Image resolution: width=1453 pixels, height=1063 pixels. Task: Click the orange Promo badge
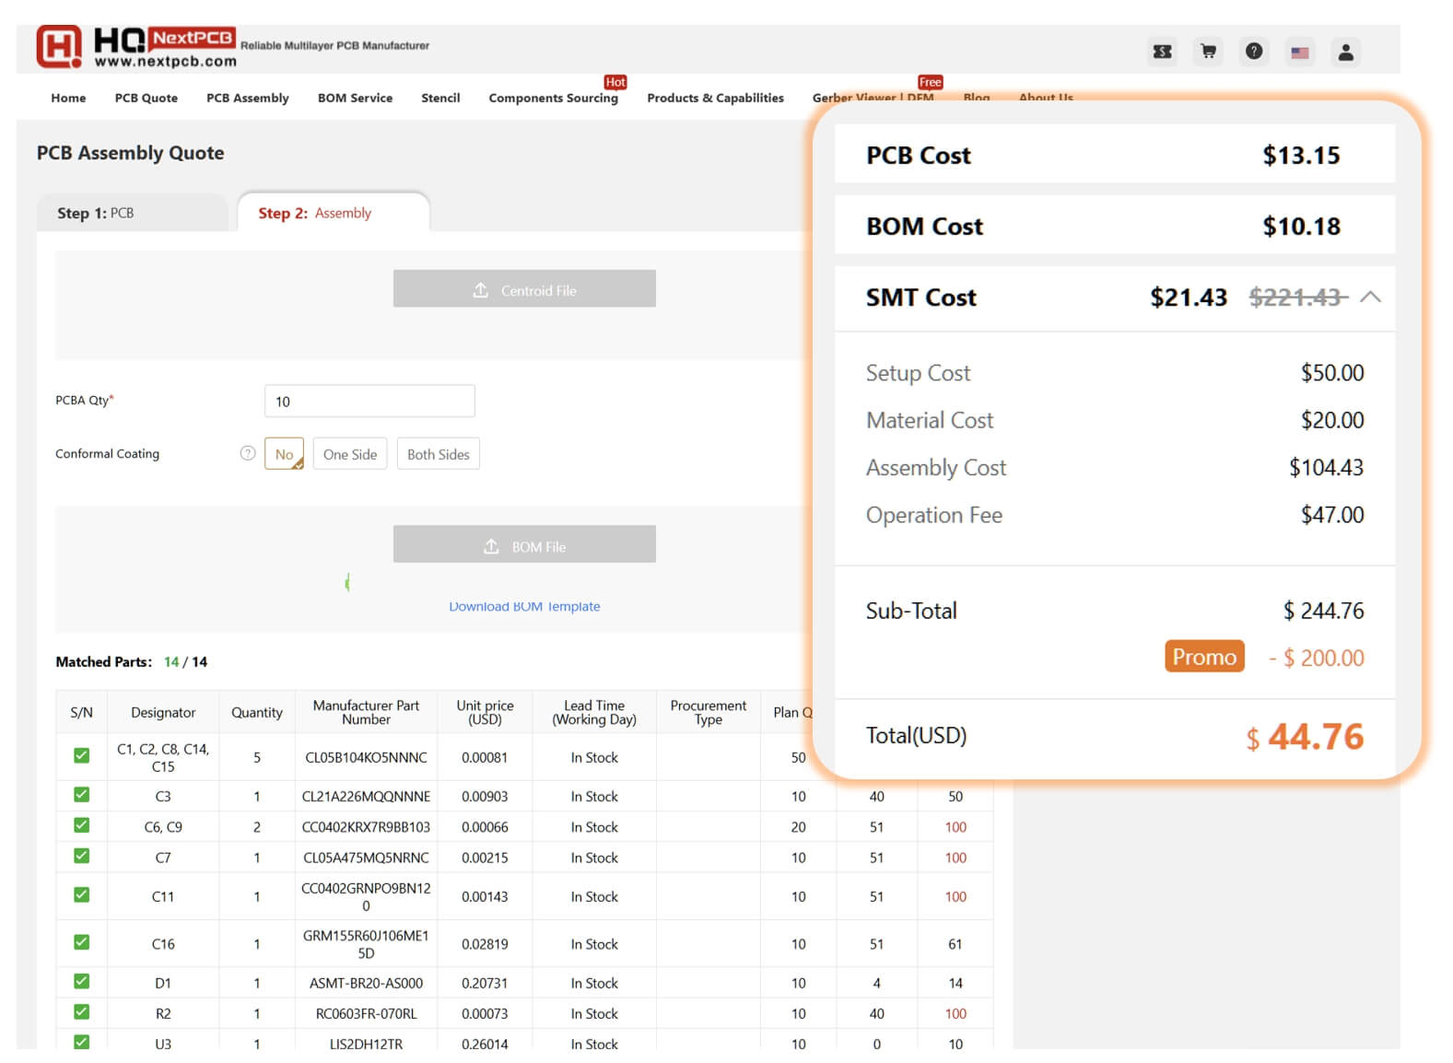click(x=1203, y=657)
